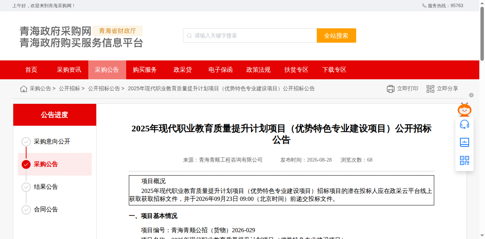Open the 购买服务 navigation tab
This screenshot has width=485, height=239.
(x=145, y=70)
